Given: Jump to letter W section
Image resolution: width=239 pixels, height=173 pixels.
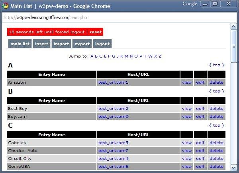Looking at the screenshot, I should click(150, 56).
